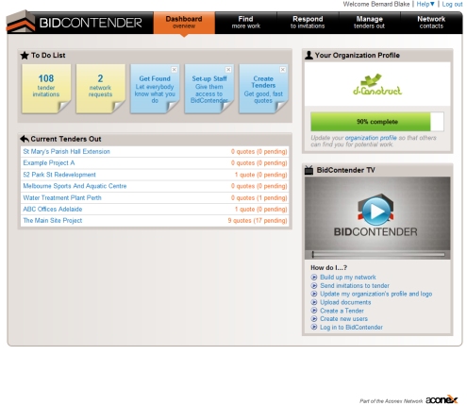The height and width of the screenshot is (406, 467).
Task: Click the To Do List star icon
Action: click(x=25, y=56)
